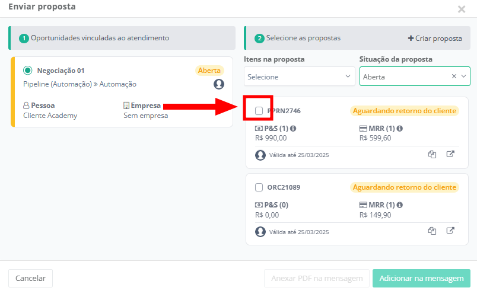The width and height of the screenshot is (477, 294).
Task: Click Criar proposta link
Action: click(435, 39)
